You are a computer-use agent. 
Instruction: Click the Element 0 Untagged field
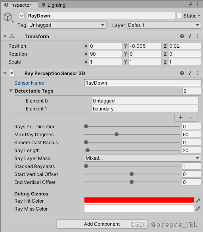pyautogui.click(x=145, y=101)
